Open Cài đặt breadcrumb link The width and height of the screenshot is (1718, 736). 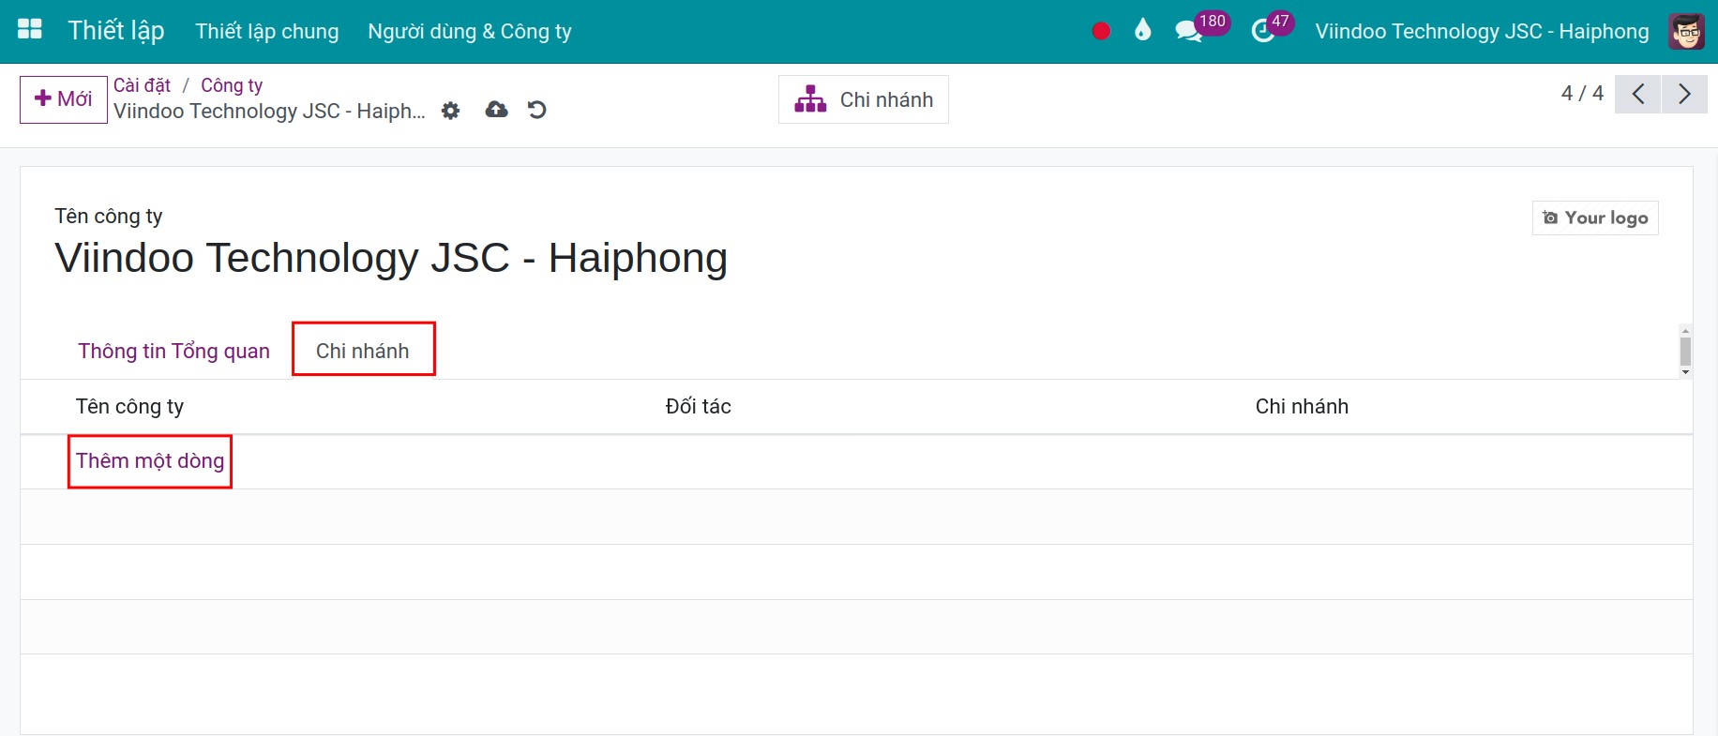click(x=142, y=85)
